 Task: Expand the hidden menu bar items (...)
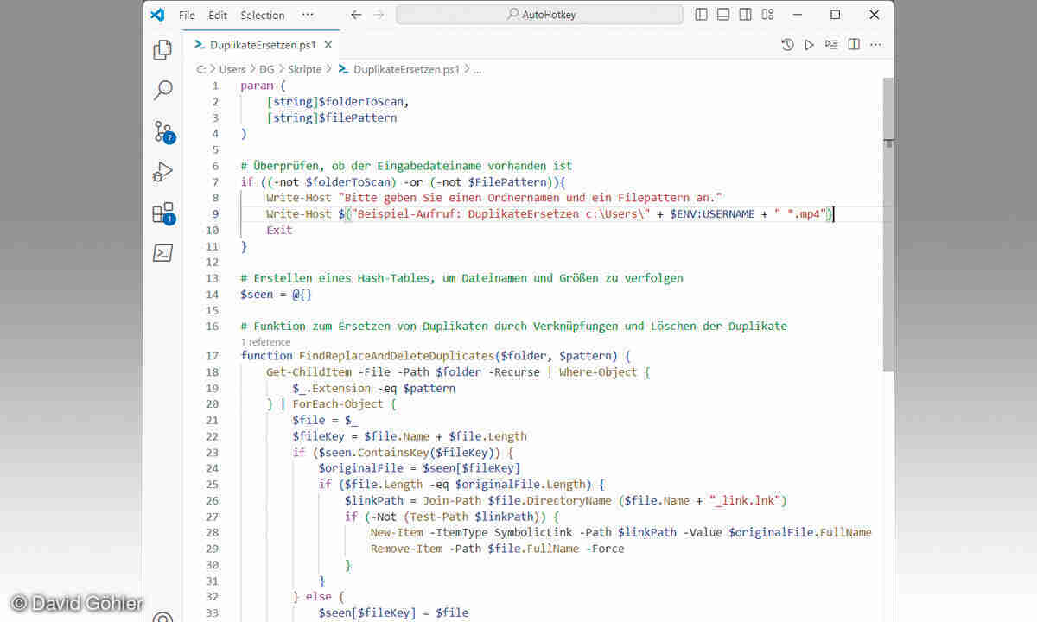pyautogui.click(x=308, y=15)
